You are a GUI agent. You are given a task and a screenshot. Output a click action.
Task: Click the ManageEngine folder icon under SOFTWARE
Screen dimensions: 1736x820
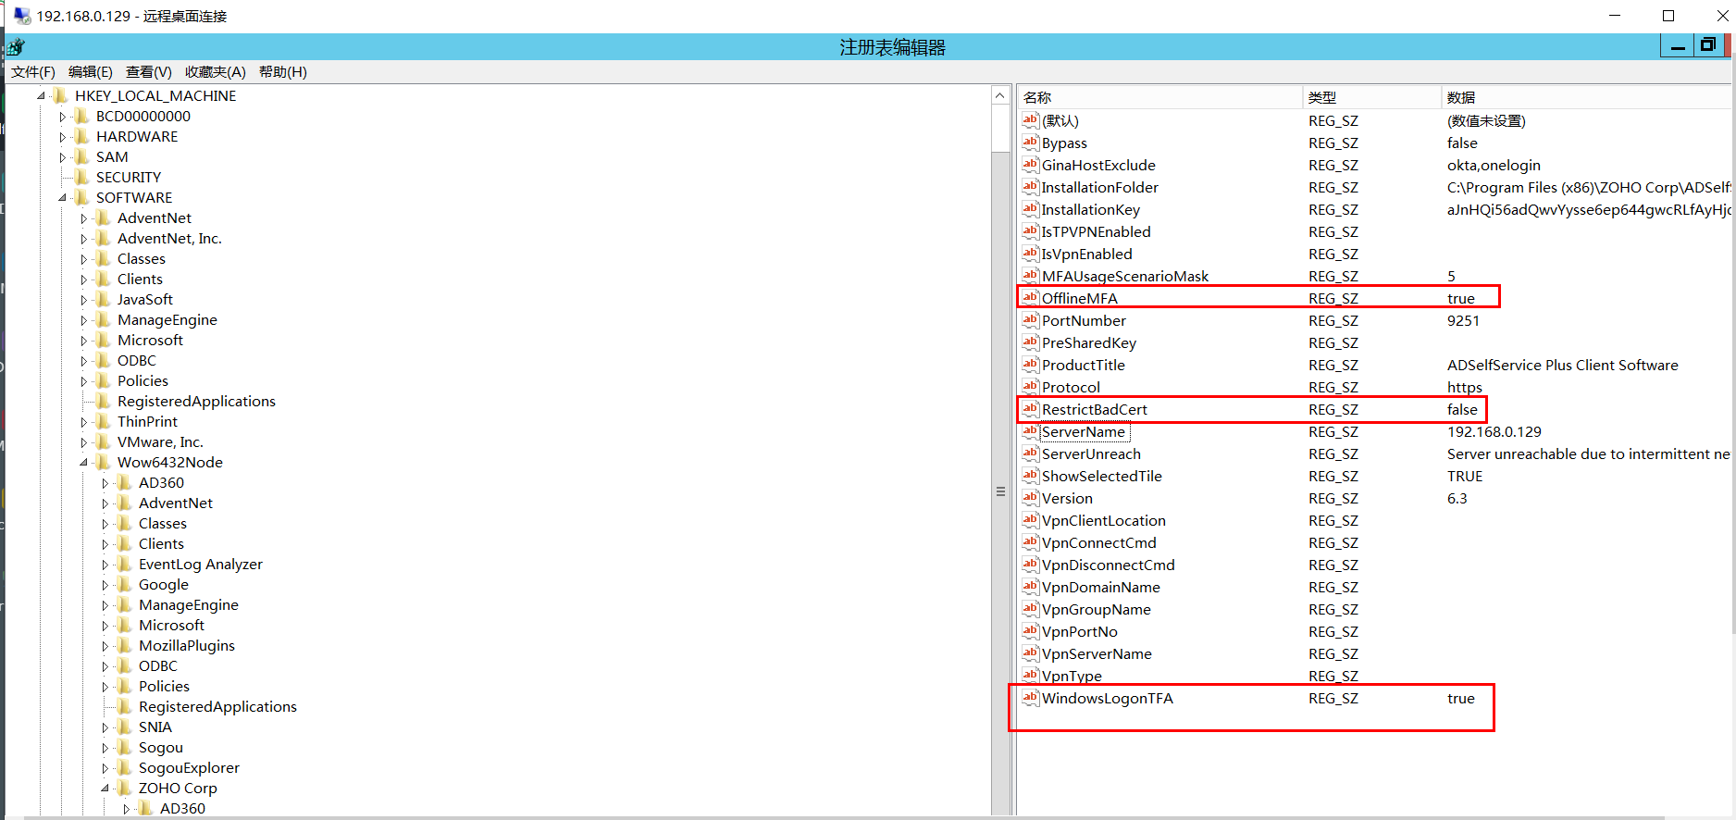(x=104, y=320)
